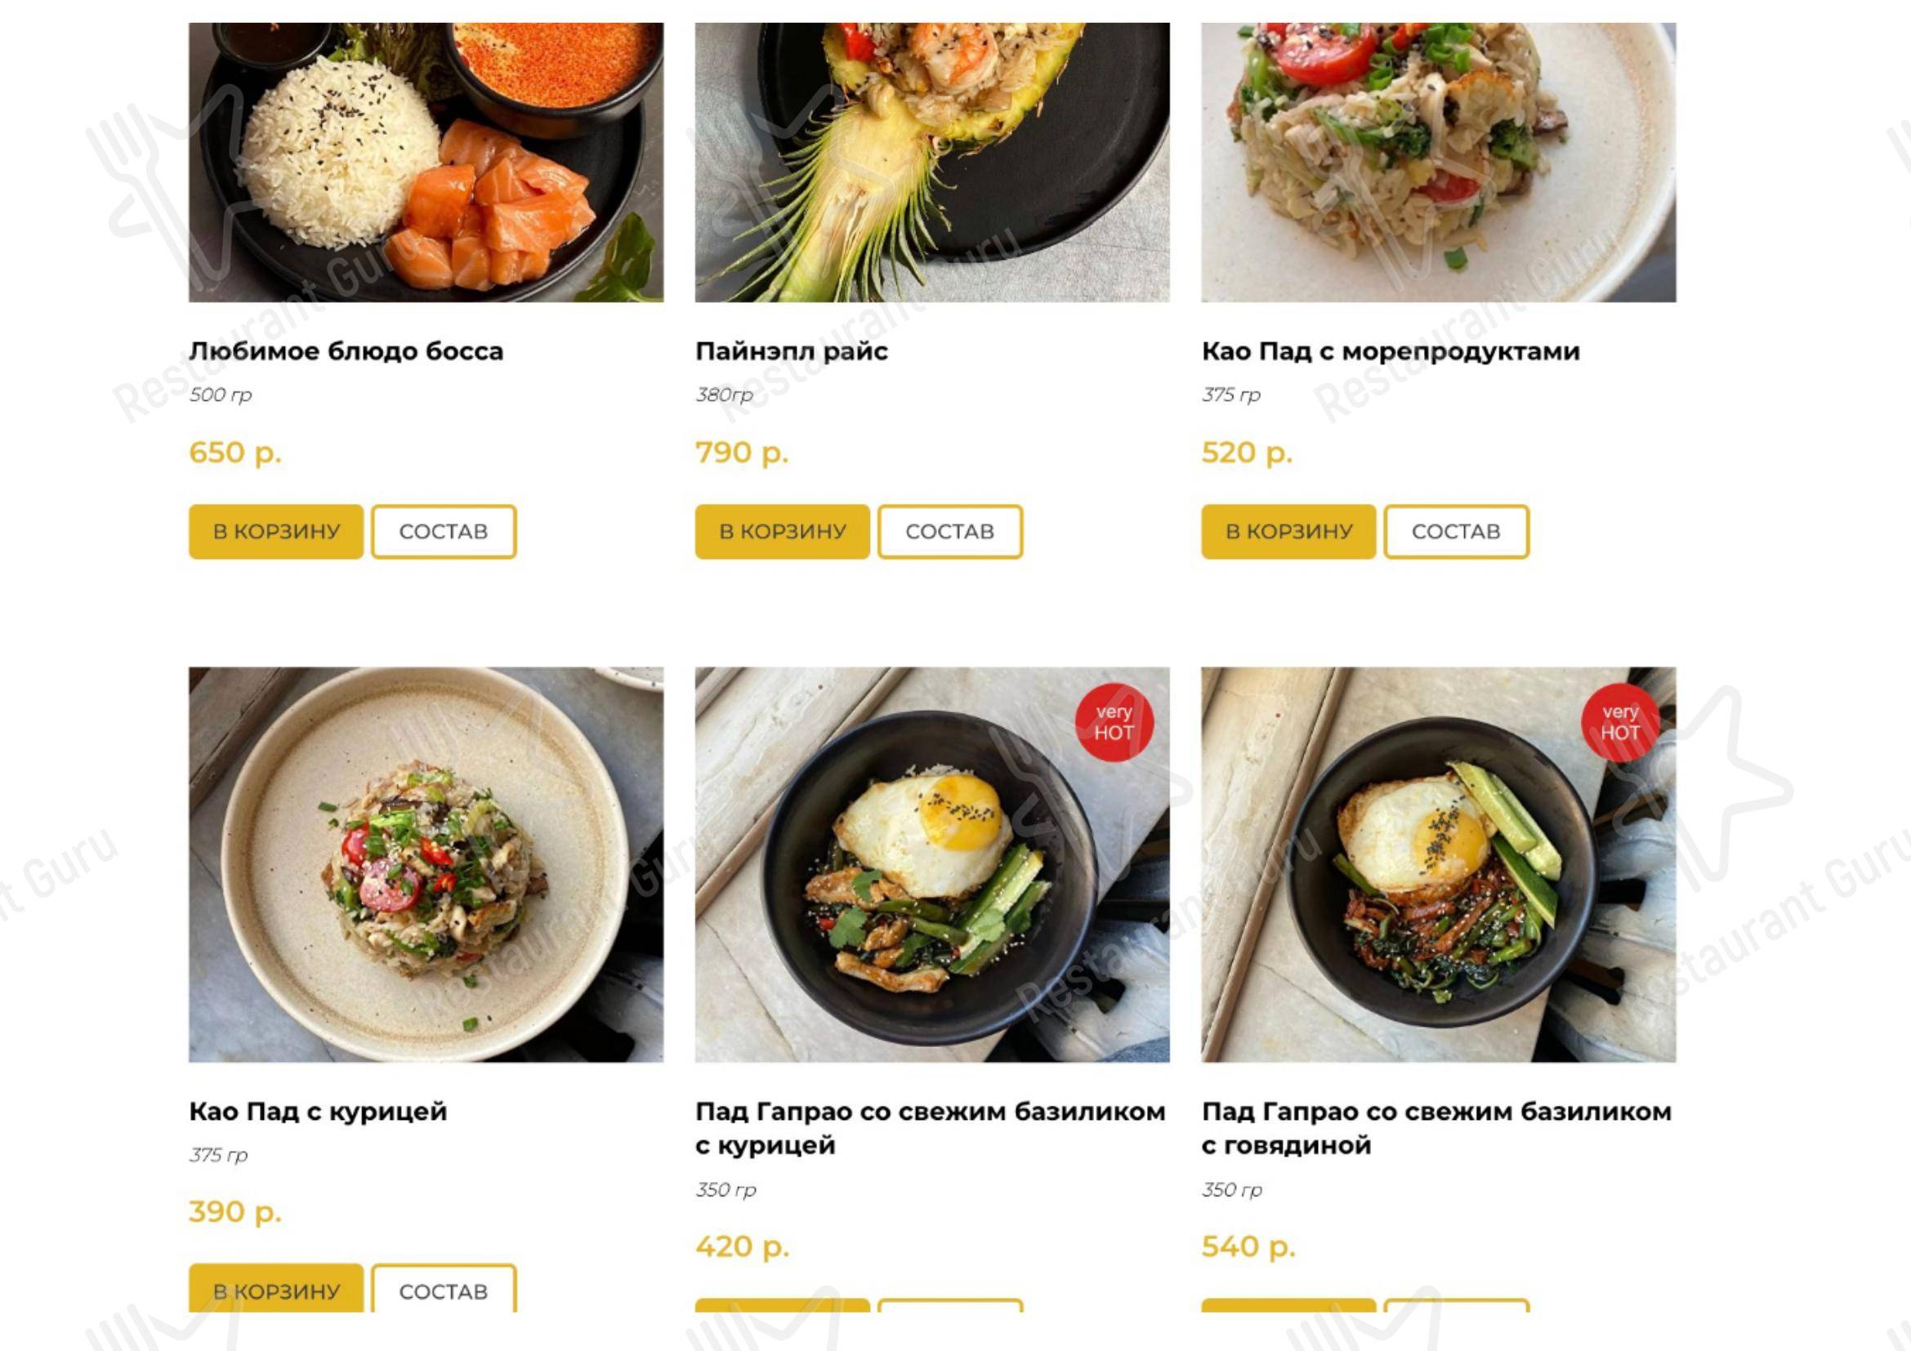This screenshot has height=1351, width=1911.
Task: Open Пад Гапрао с говядиной title link
Action: point(1436,1128)
